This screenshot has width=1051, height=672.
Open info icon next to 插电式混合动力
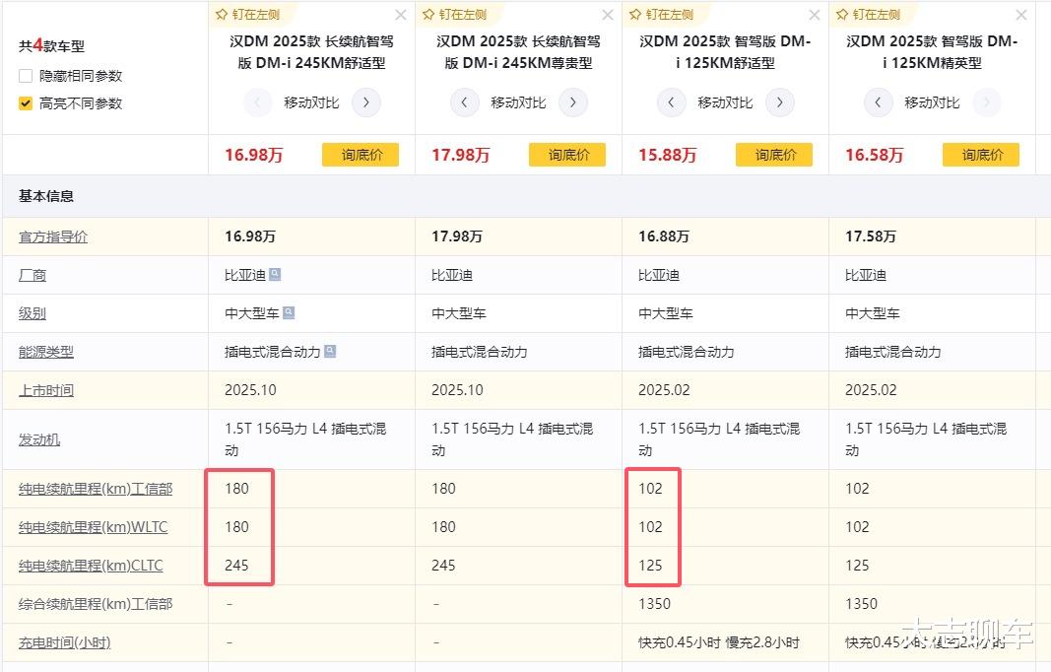330,351
